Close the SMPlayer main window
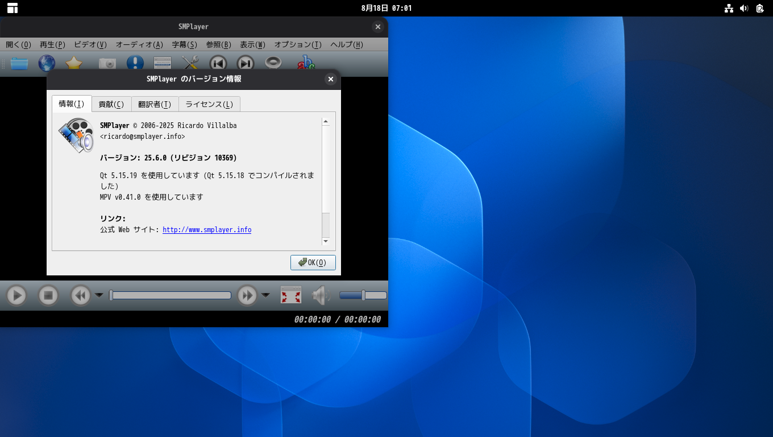This screenshot has width=773, height=437. 378,27
